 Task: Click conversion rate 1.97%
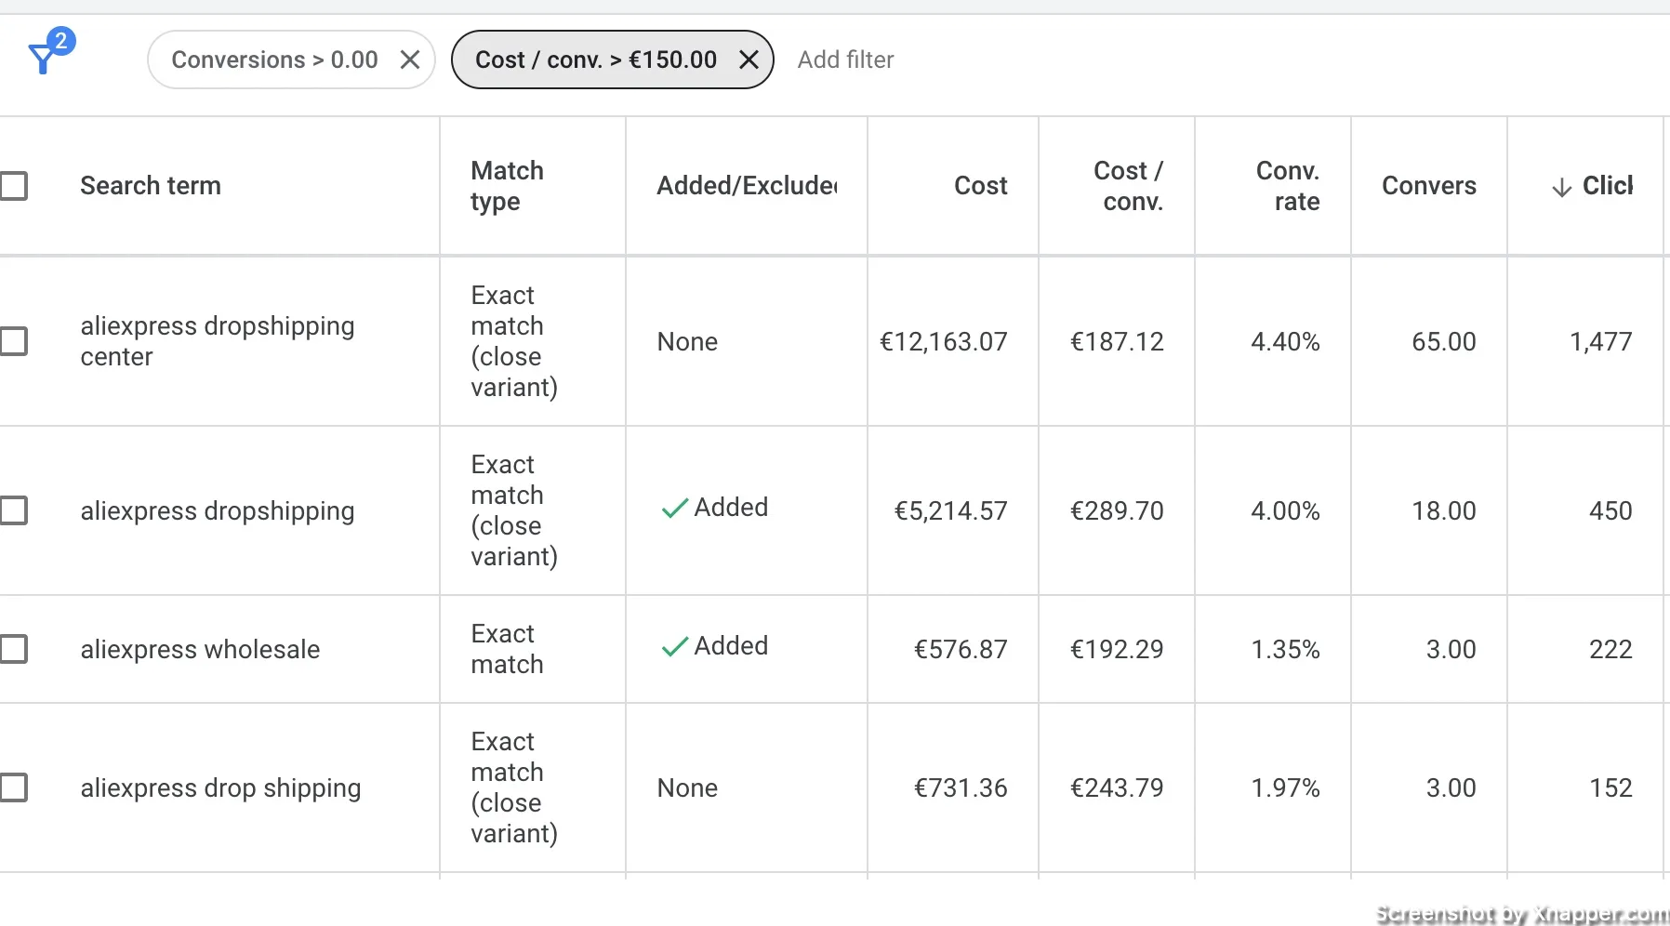coord(1285,787)
